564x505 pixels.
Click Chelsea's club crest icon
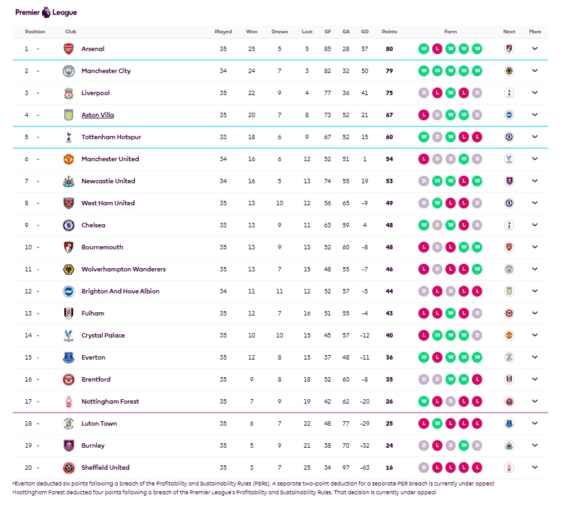[69, 225]
